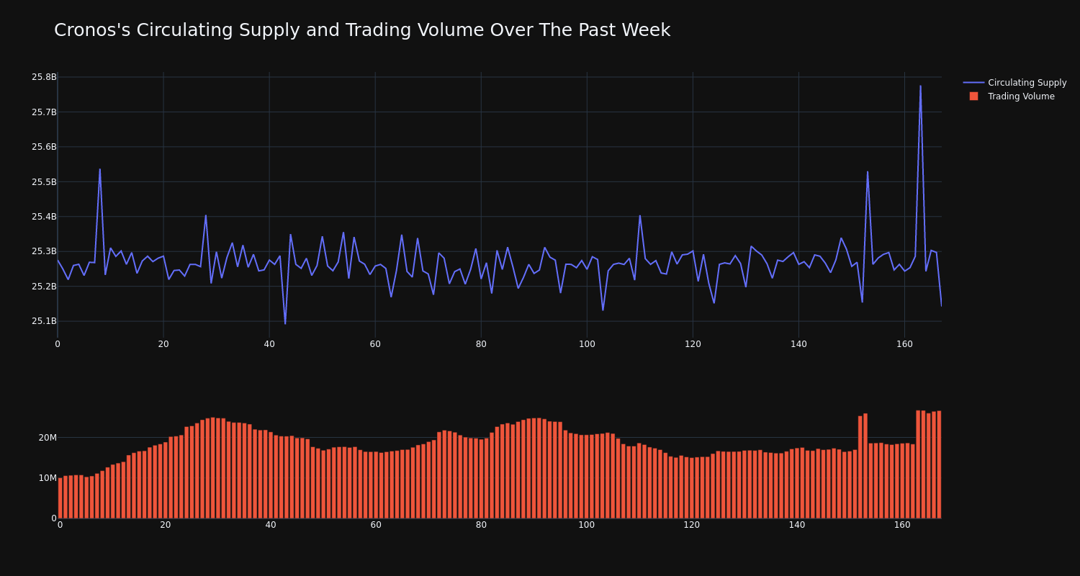
Task: Toggle the Circulating Supply legend entry
Action: pyautogui.click(x=1014, y=83)
